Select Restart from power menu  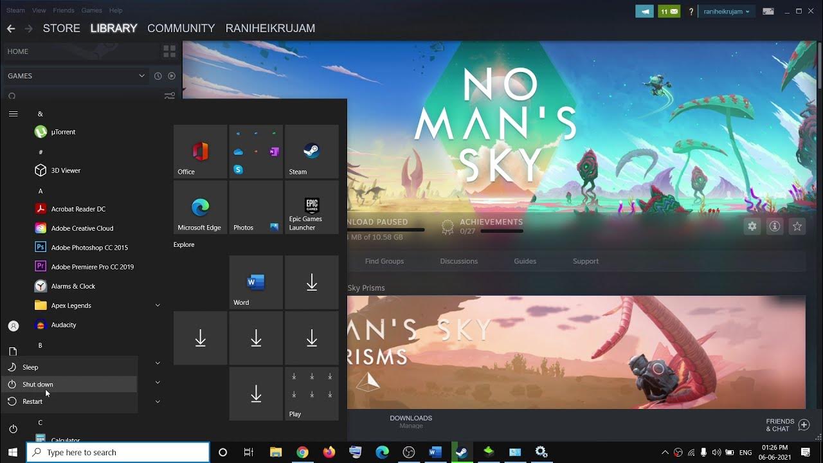[69, 401]
